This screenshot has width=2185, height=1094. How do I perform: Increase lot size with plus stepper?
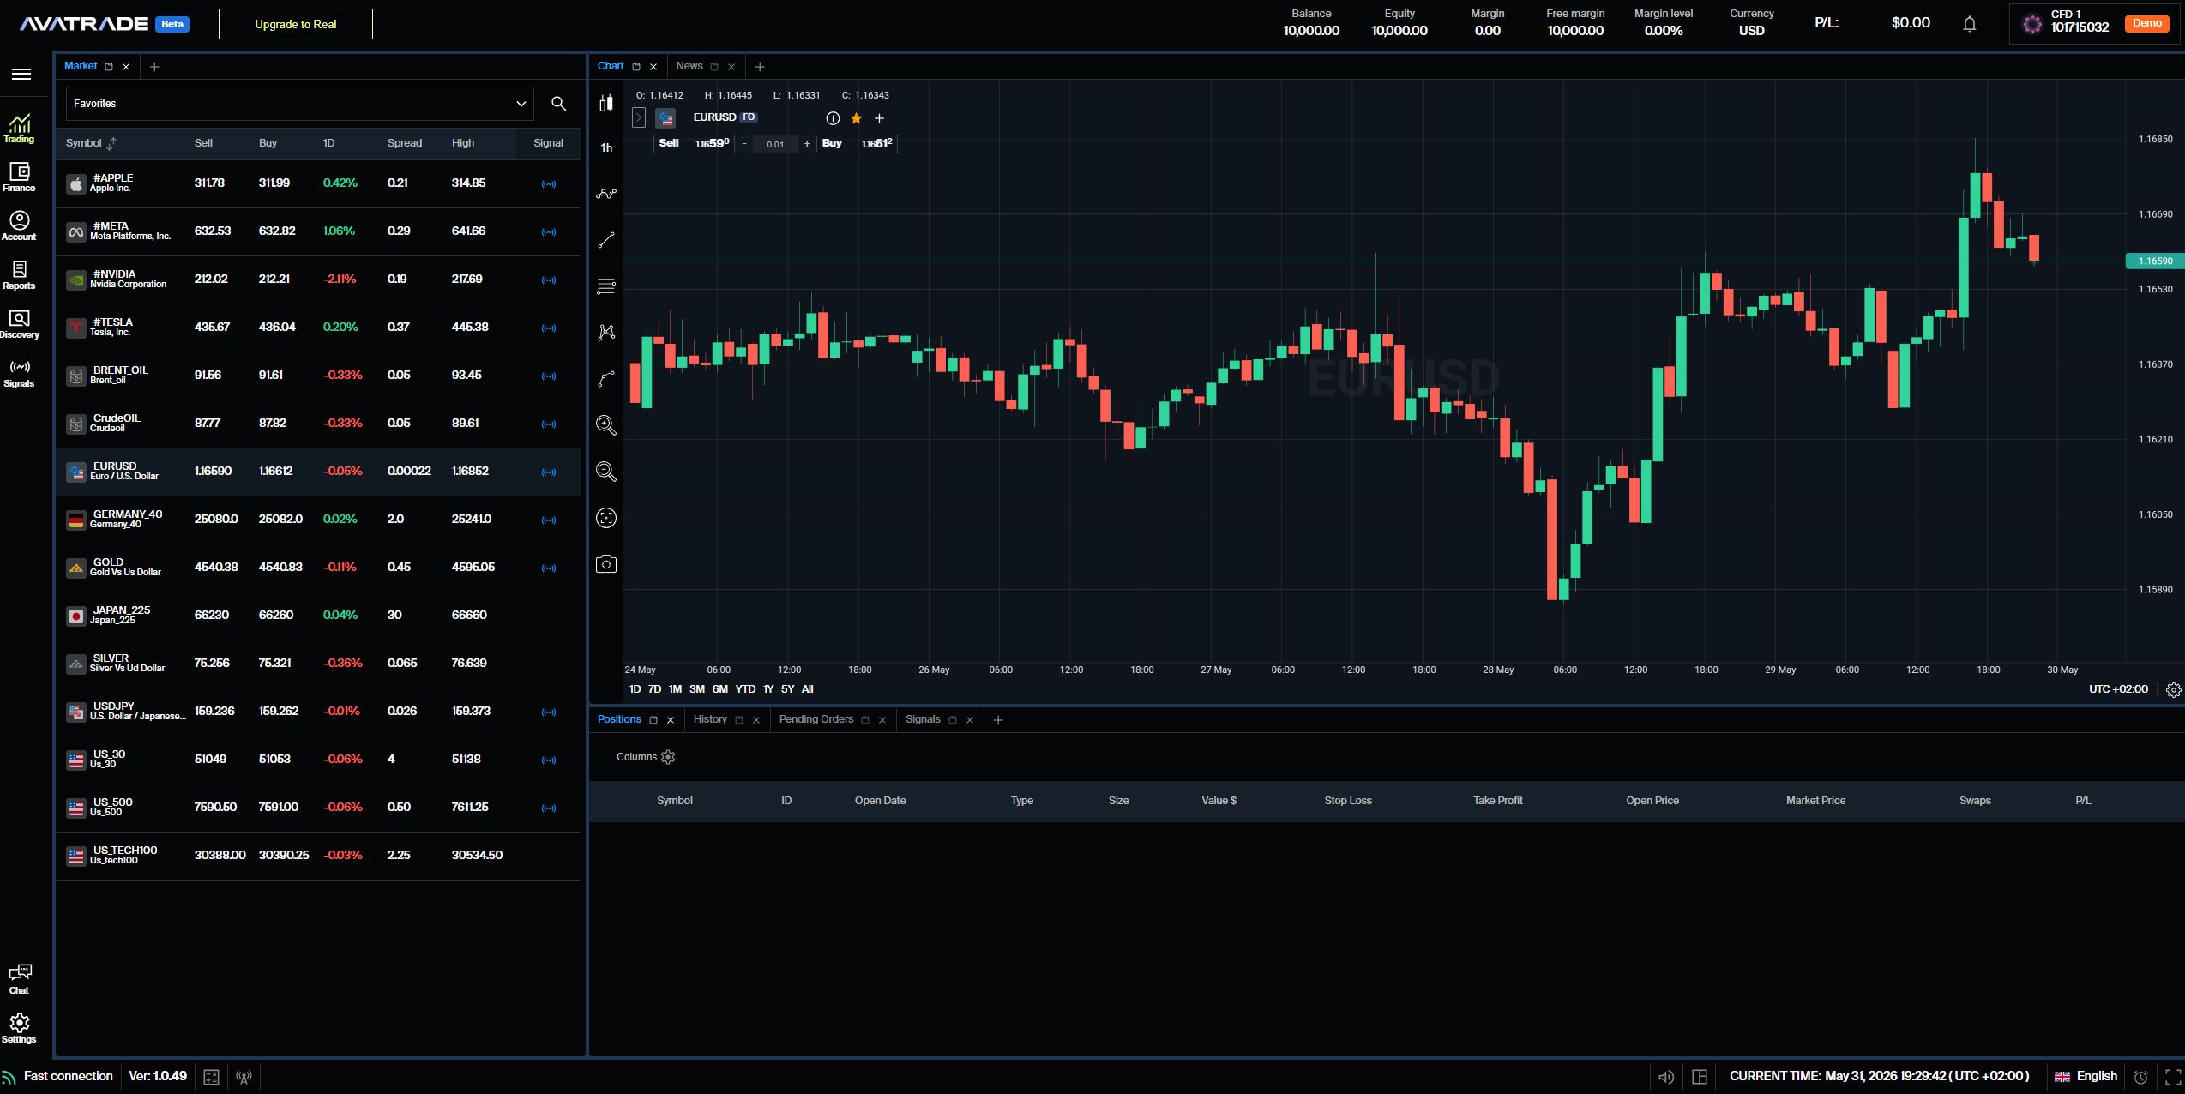807,144
